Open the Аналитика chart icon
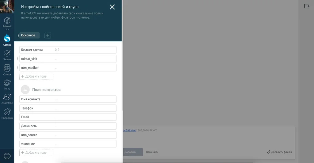Viewport: 314px width, 163px height. click(7, 97)
